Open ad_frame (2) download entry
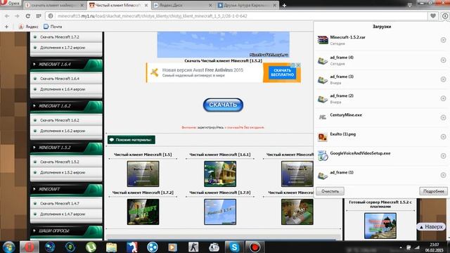The height and width of the screenshot is (253, 450). (x=381, y=98)
